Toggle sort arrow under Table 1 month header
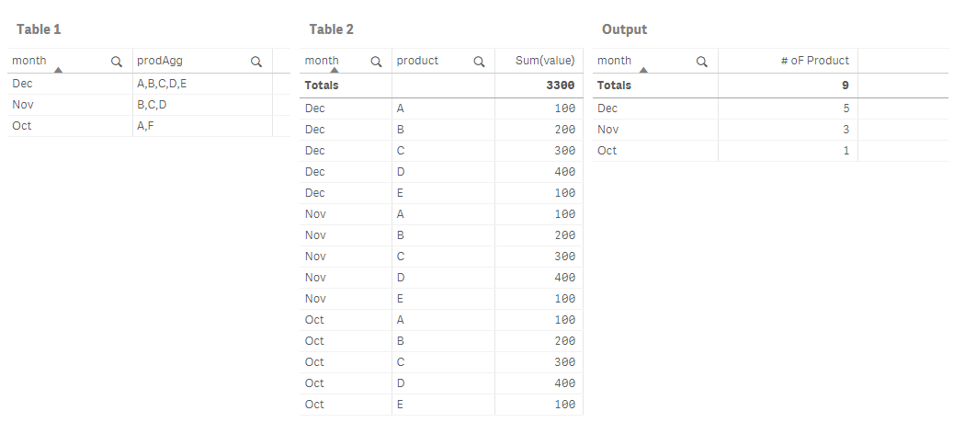Image resolution: width=965 pixels, height=434 pixels. coord(58,70)
